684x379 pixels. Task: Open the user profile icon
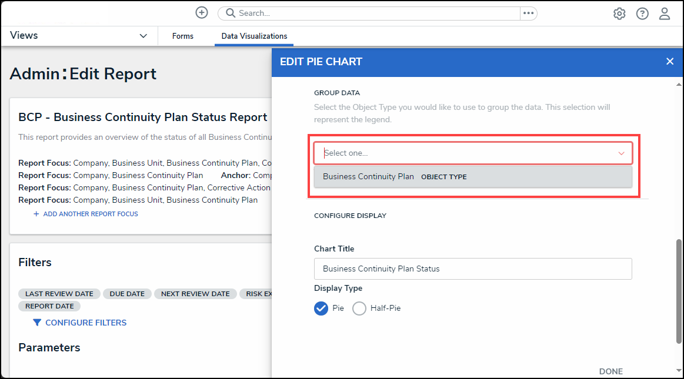(x=665, y=14)
